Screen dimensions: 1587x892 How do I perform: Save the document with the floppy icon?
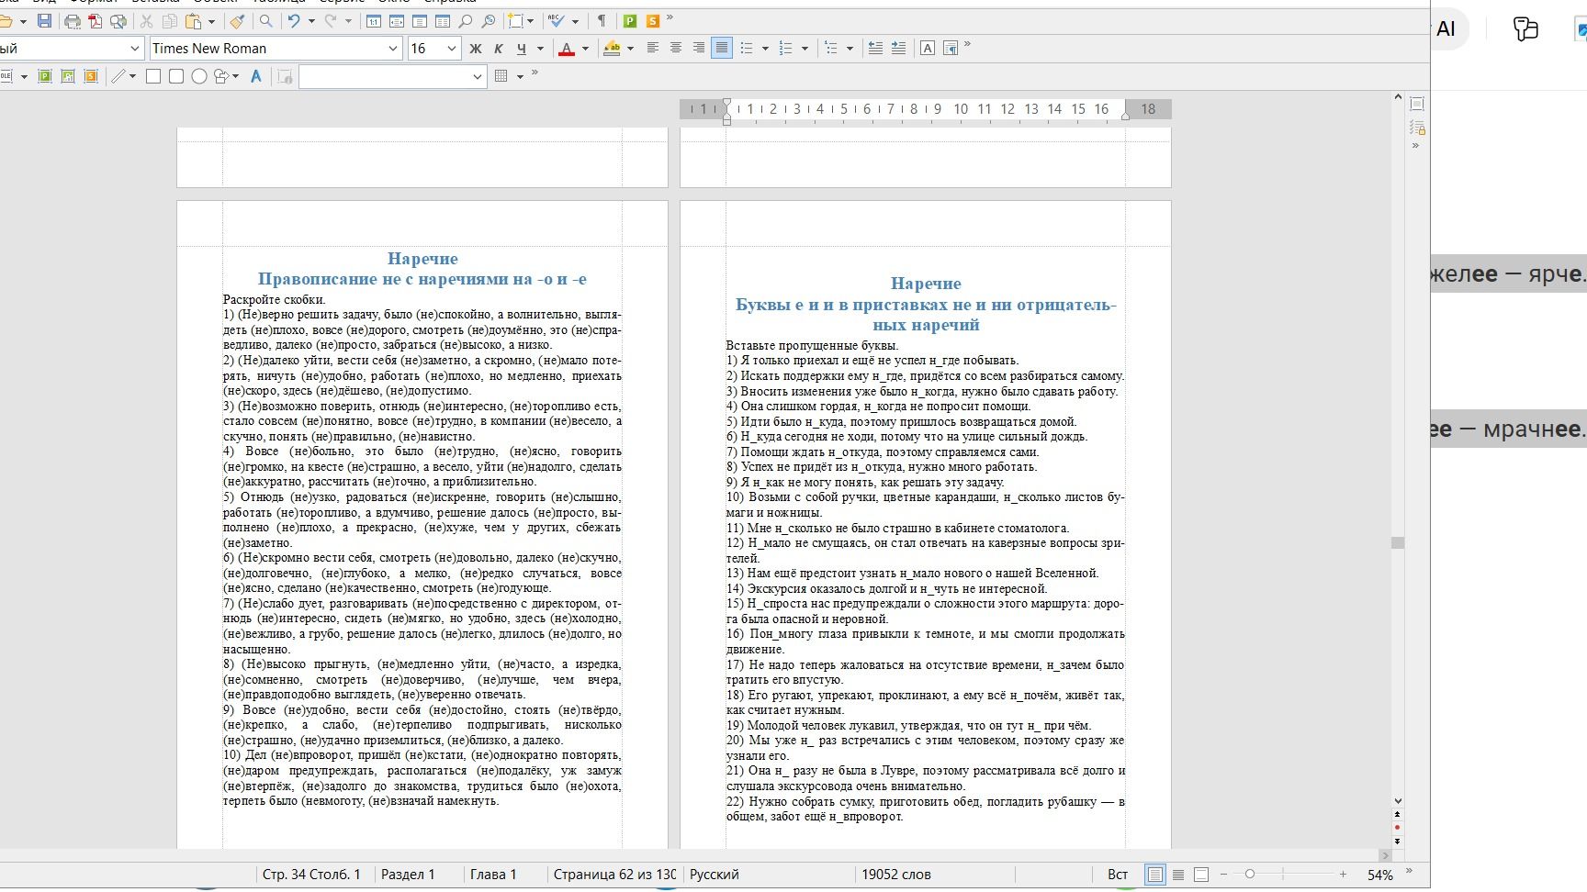(44, 21)
